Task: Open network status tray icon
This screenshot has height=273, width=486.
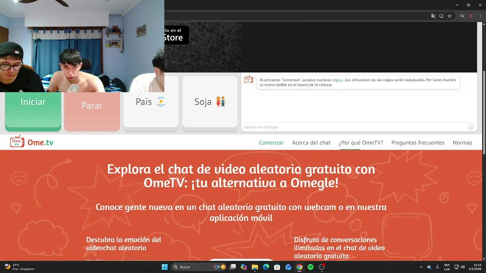Action: click(x=456, y=267)
